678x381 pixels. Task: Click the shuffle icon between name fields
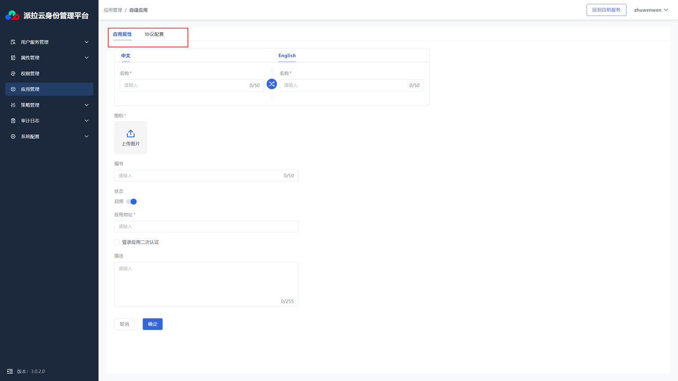click(x=272, y=84)
